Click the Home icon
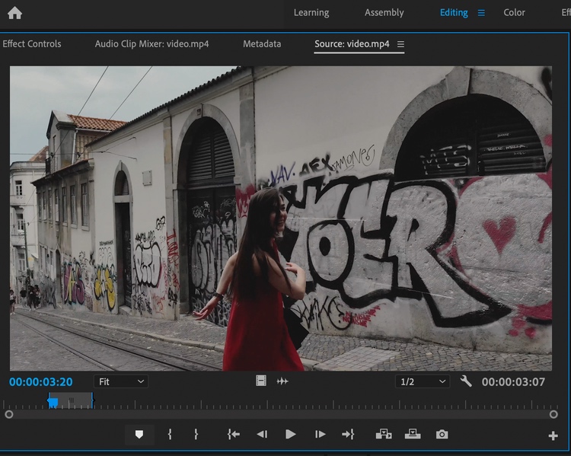 point(14,13)
